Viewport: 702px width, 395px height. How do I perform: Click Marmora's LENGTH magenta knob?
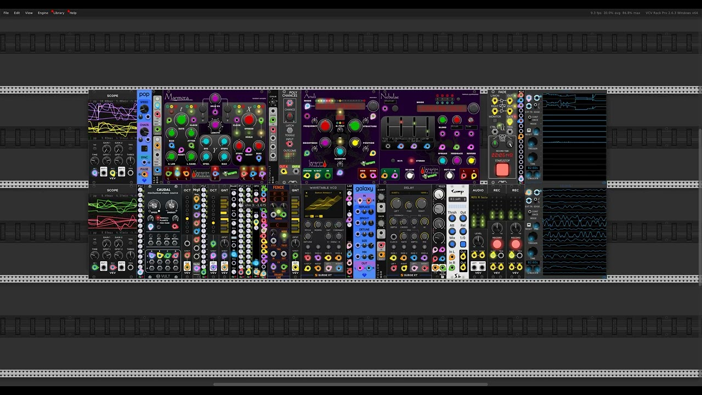click(x=215, y=125)
